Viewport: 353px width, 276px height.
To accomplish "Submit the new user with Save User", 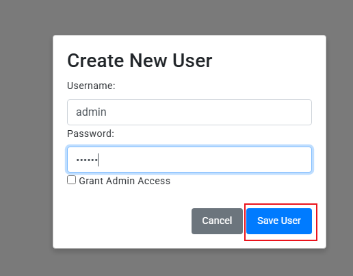I will tap(279, 221).
